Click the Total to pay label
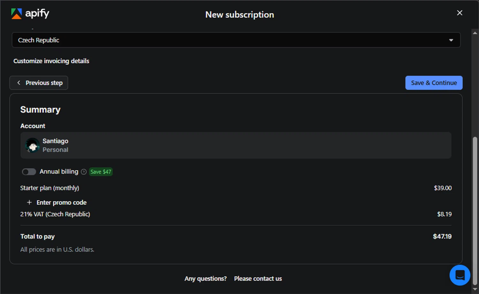Viewport: 479px width, 294px height. pyautogui.click(x=37, y=237)
